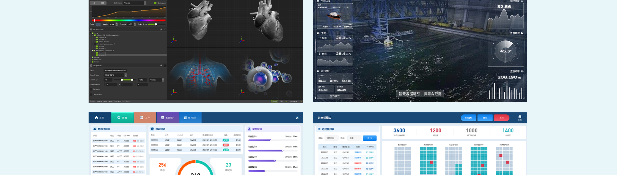
Task: Expand the epff_training.resampled.tif node
Action: 92,44
